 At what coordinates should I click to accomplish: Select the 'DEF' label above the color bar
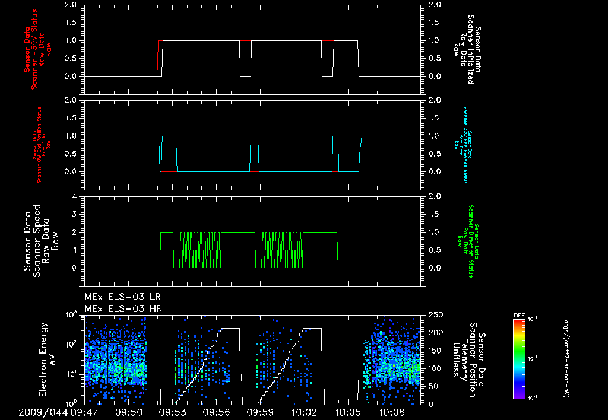coord(519,316)
